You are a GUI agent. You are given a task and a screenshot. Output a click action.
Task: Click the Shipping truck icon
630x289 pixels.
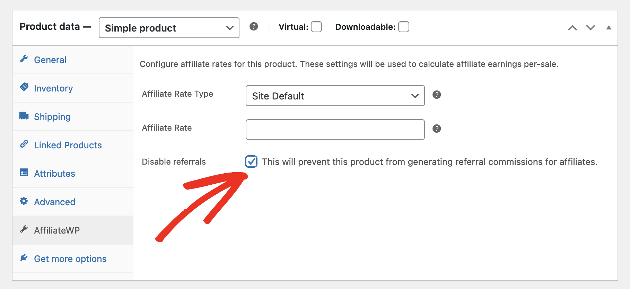click(24, 116)
